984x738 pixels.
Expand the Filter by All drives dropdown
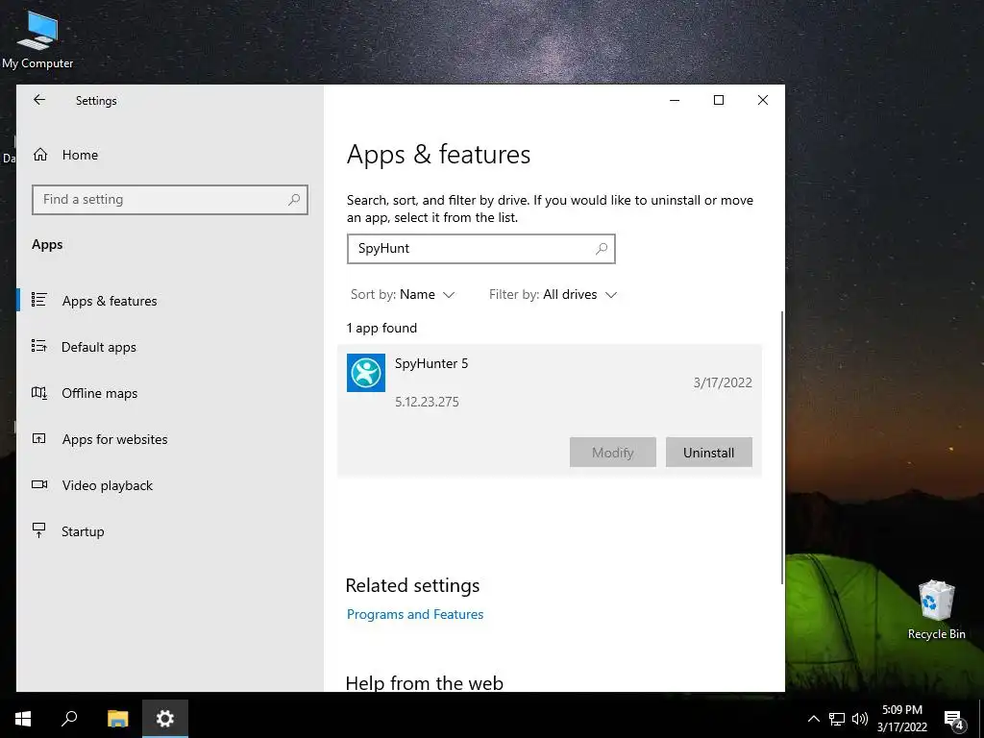[553, 294]
